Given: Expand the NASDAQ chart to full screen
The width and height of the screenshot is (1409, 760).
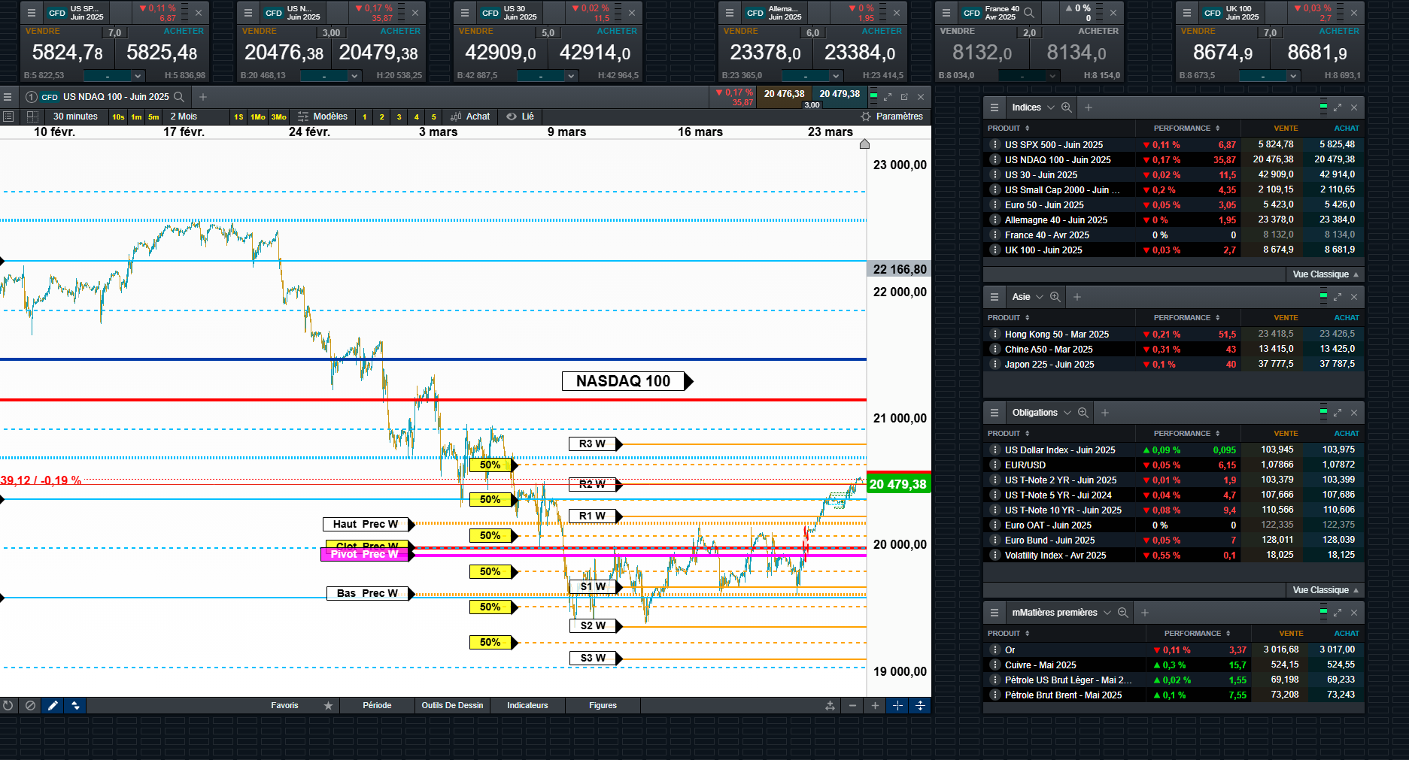Looking at the screenshot, I should click(888, 97).
